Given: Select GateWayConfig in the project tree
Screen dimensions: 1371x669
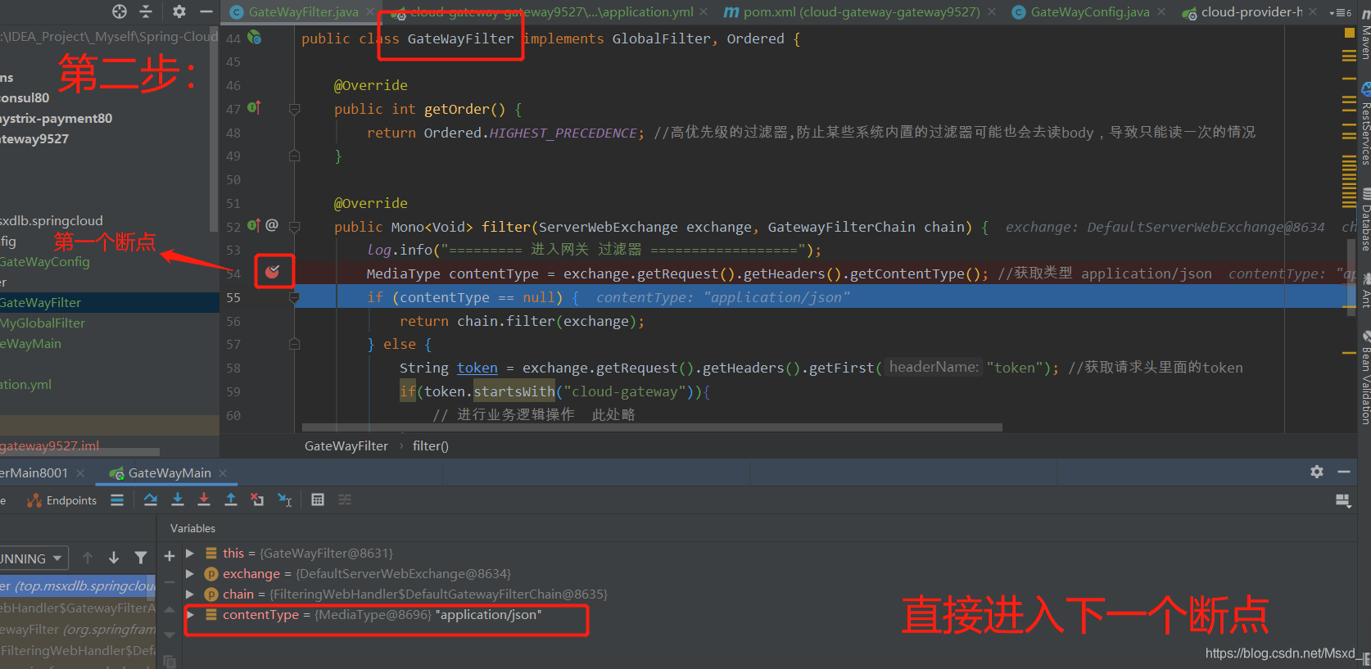Looking at the screenshot, I should point(45,262).
